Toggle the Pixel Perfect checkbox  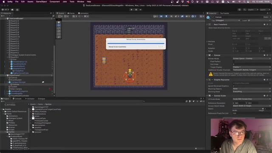233,61
